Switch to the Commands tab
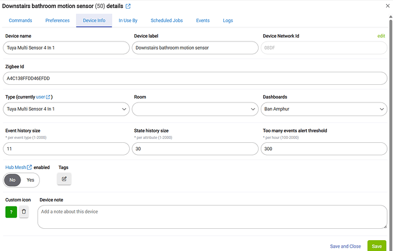Viewport: 393px width, 251px height. tap(21, 20)
